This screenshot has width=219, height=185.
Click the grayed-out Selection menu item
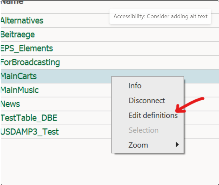pos(143,130)
